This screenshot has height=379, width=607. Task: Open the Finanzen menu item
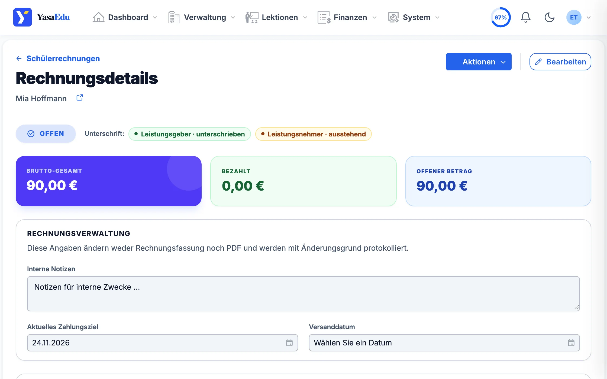pyautogui.click(x=347, y=17)
